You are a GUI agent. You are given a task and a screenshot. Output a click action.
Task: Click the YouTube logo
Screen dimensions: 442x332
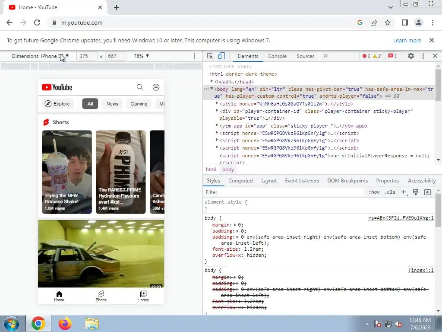[x=57, y=87]
